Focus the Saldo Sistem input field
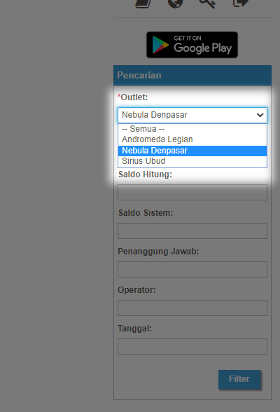 click(192, 231)
